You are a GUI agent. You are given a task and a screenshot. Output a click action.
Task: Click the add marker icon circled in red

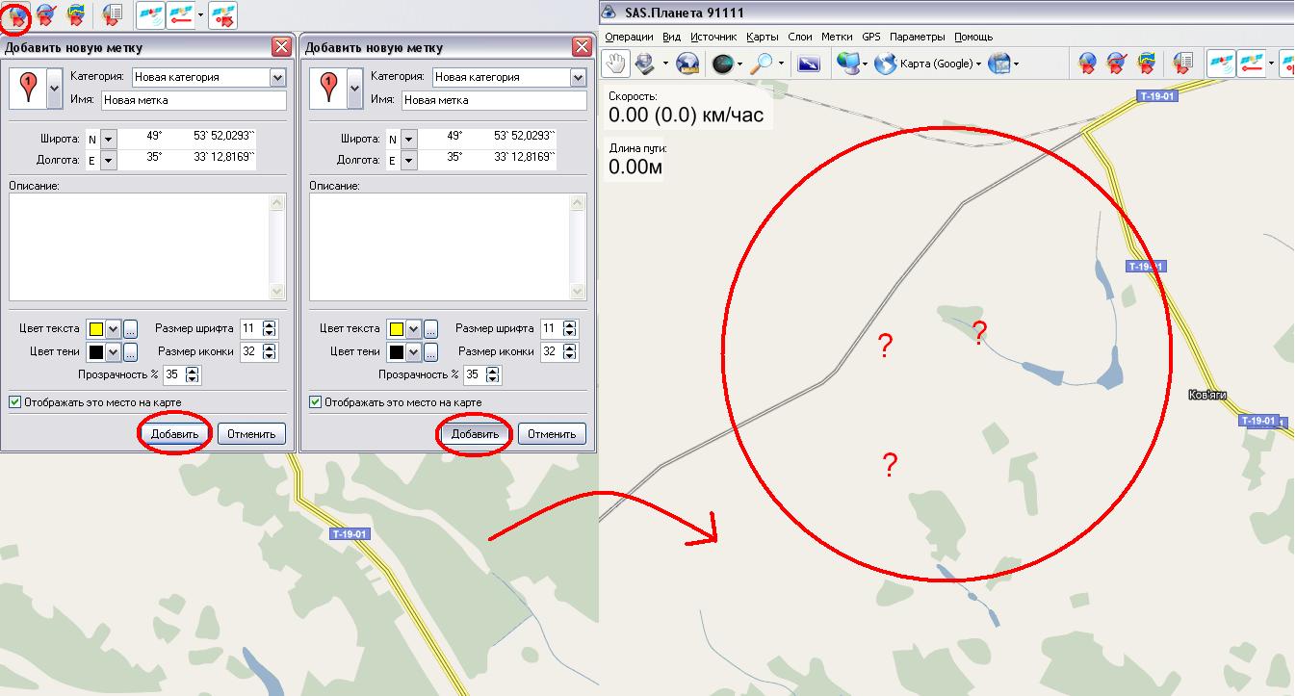point(16,14)
